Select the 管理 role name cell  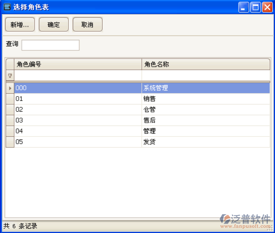coord(206,131)
